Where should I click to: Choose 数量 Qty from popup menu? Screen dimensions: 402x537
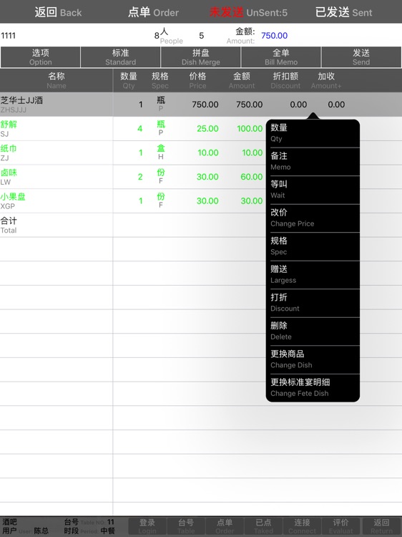click(x=313, y=133)
